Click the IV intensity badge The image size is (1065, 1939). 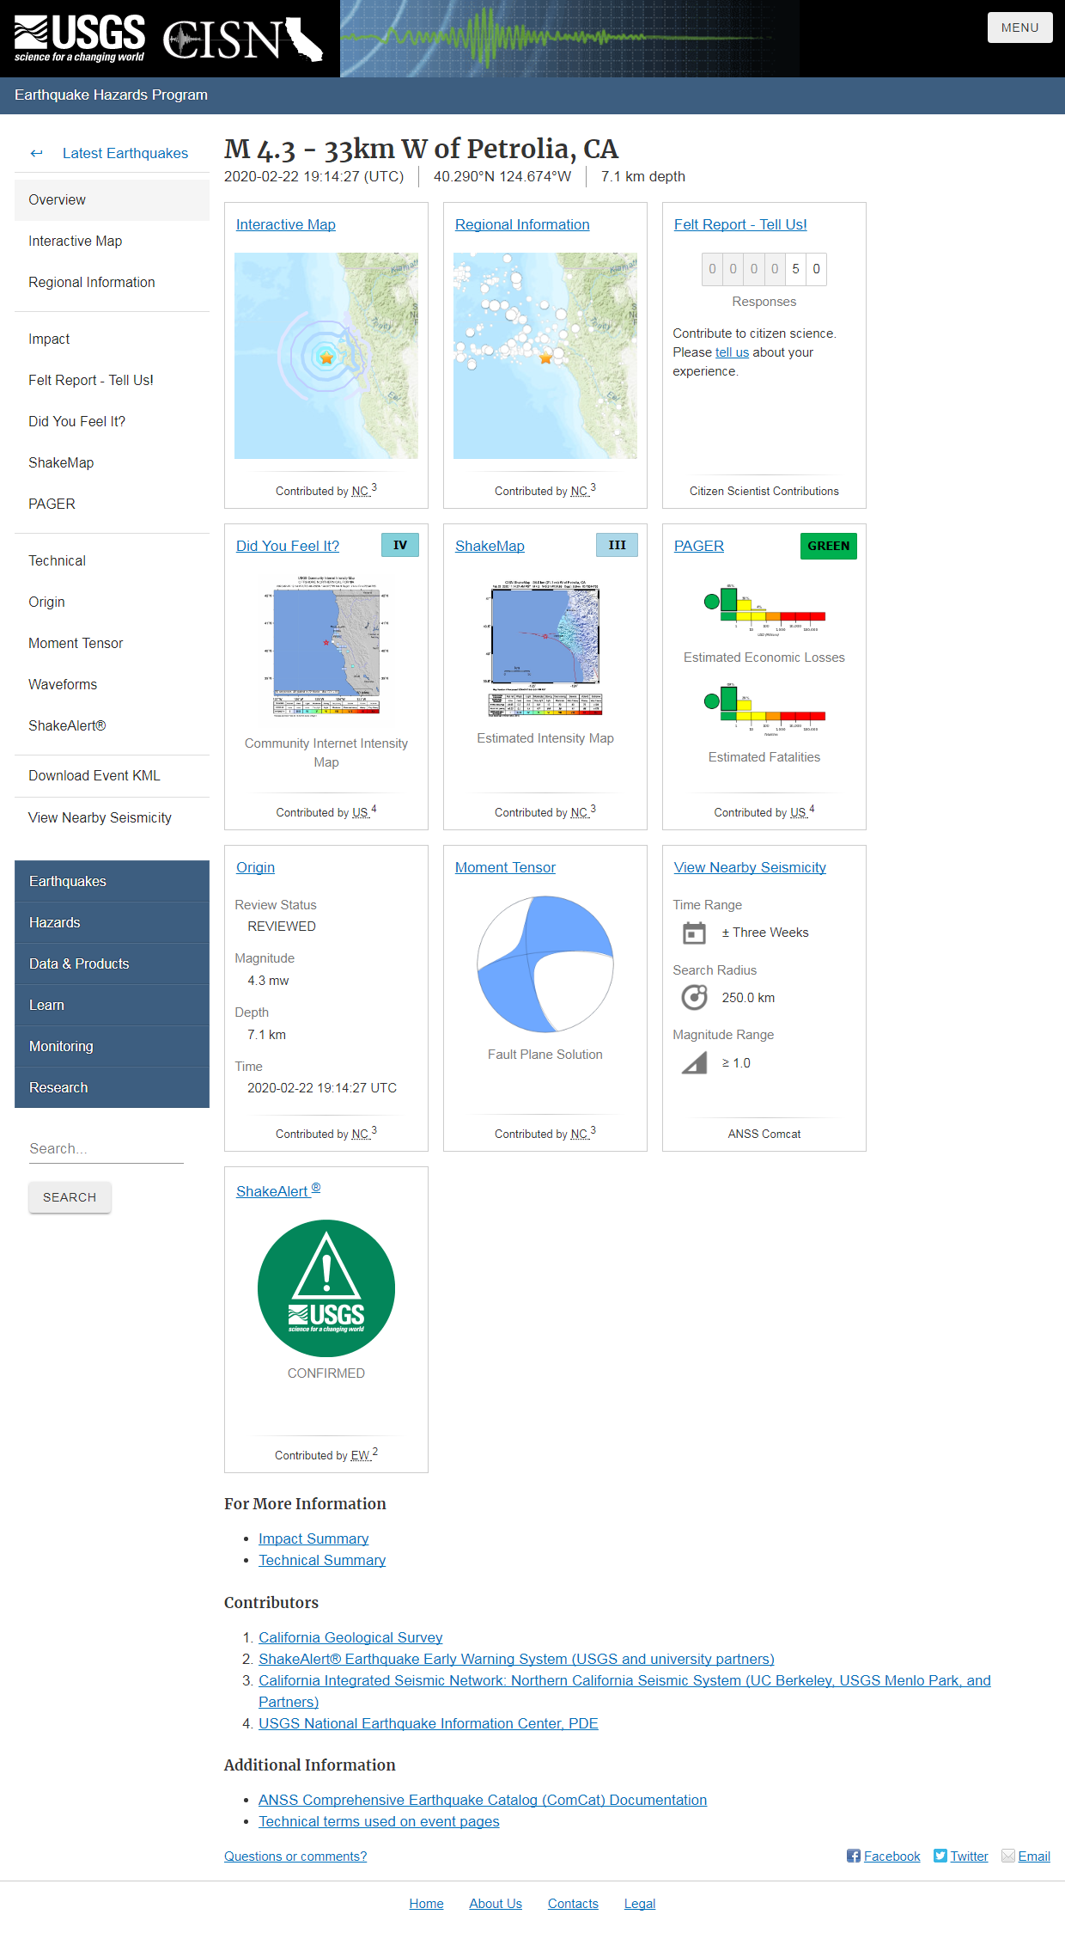point(400,545)
